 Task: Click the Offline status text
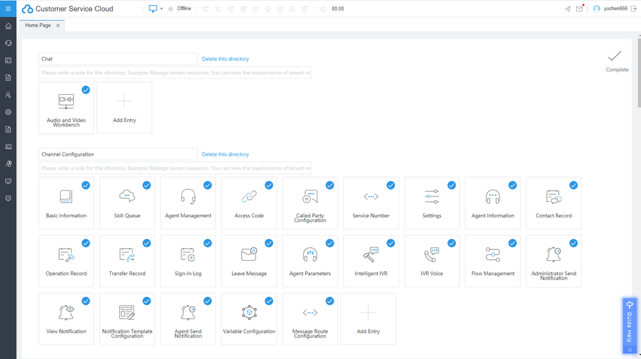pos(184,8)
